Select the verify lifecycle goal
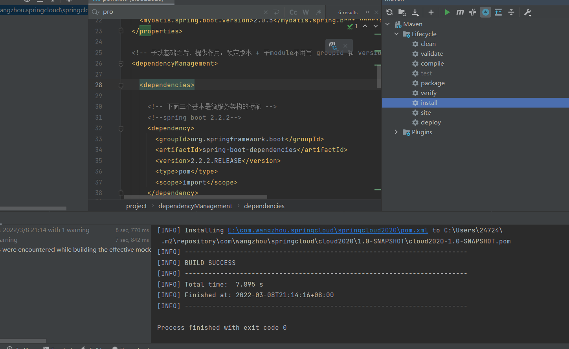 tap(428, 93)
